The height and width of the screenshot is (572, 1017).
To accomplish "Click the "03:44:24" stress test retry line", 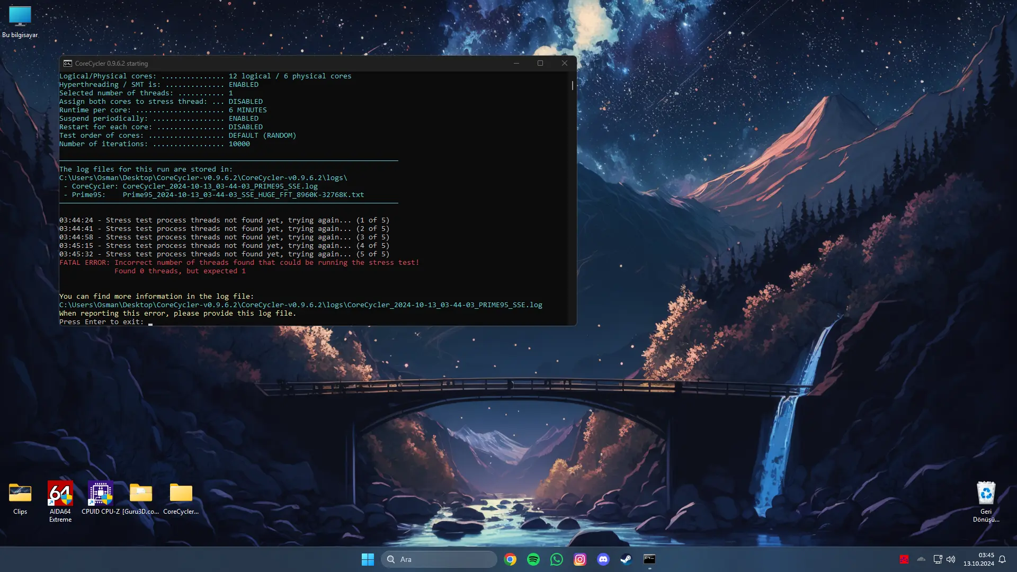I will pyautogui.click(x=225, y=220).
